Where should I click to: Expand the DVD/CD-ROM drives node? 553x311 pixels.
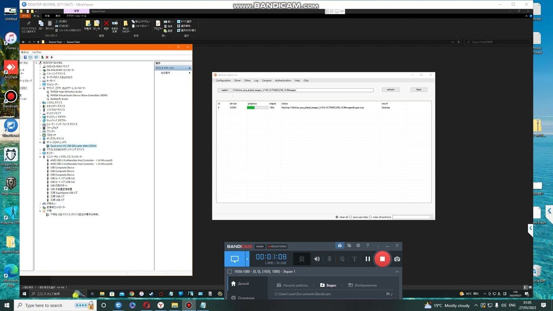[x=40, y=67]
